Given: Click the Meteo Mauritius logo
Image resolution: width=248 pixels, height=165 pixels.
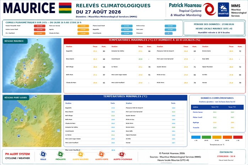Looking at the screenshot, I should click(x=223, y=10).
